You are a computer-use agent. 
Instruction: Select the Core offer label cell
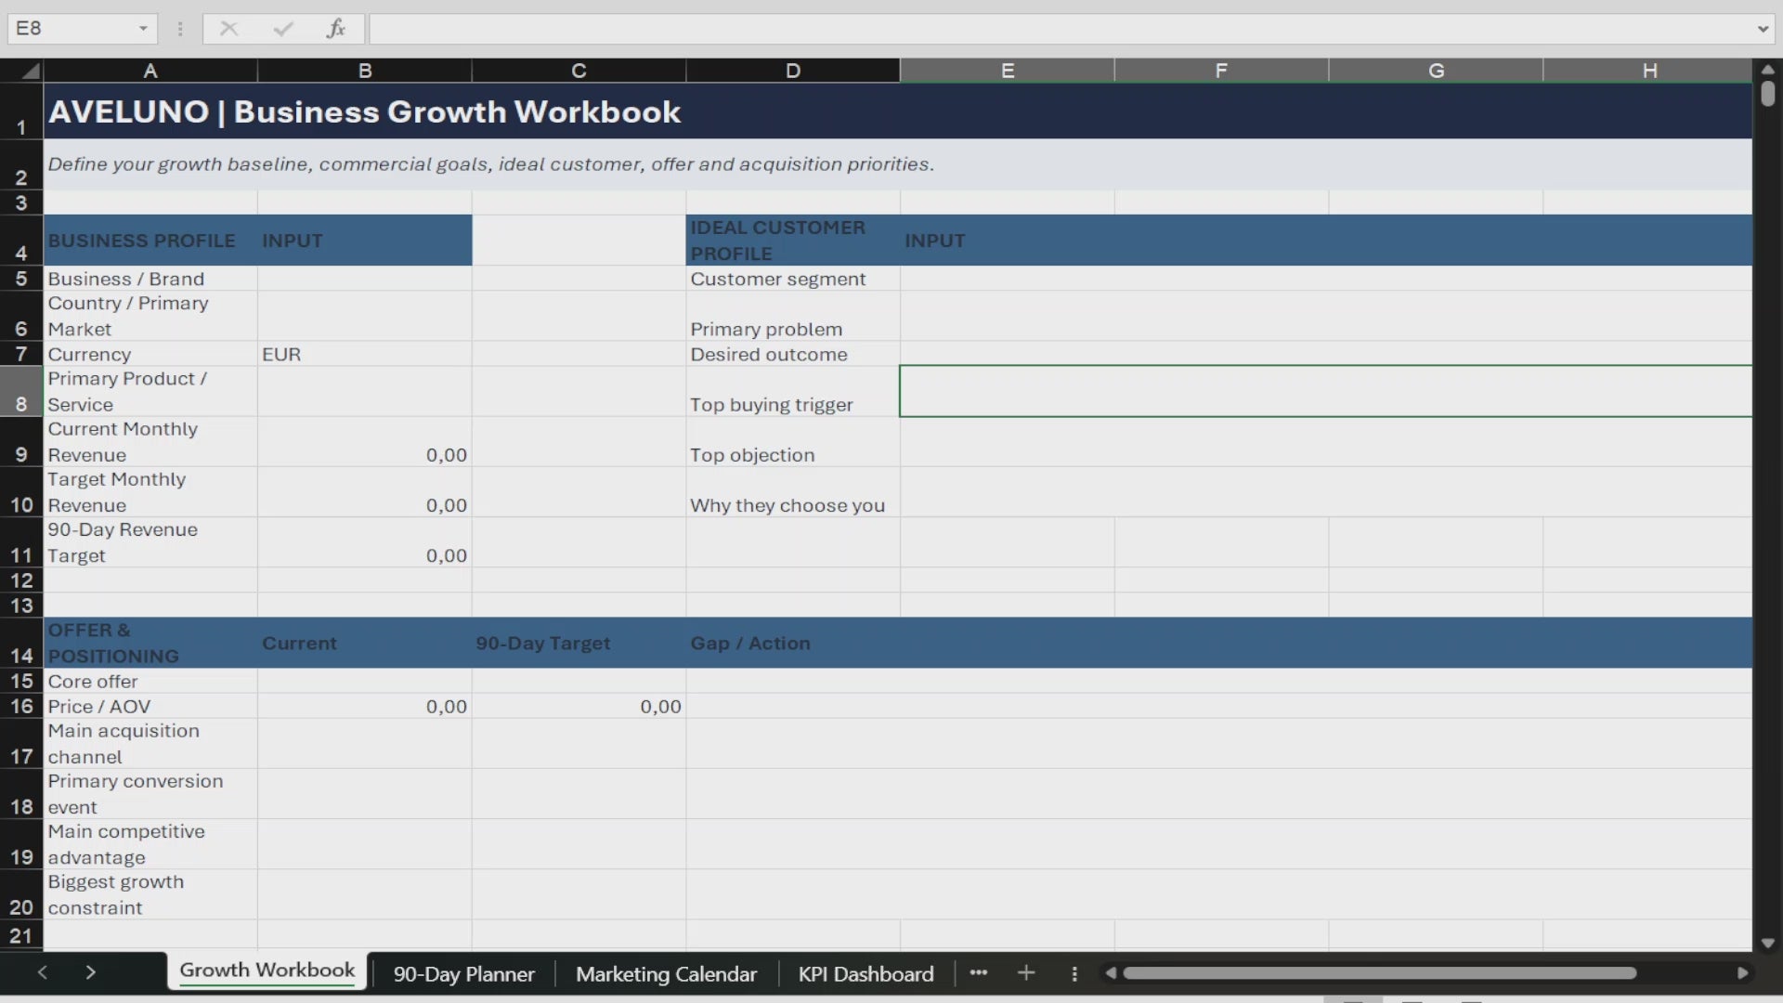[150, 681]
